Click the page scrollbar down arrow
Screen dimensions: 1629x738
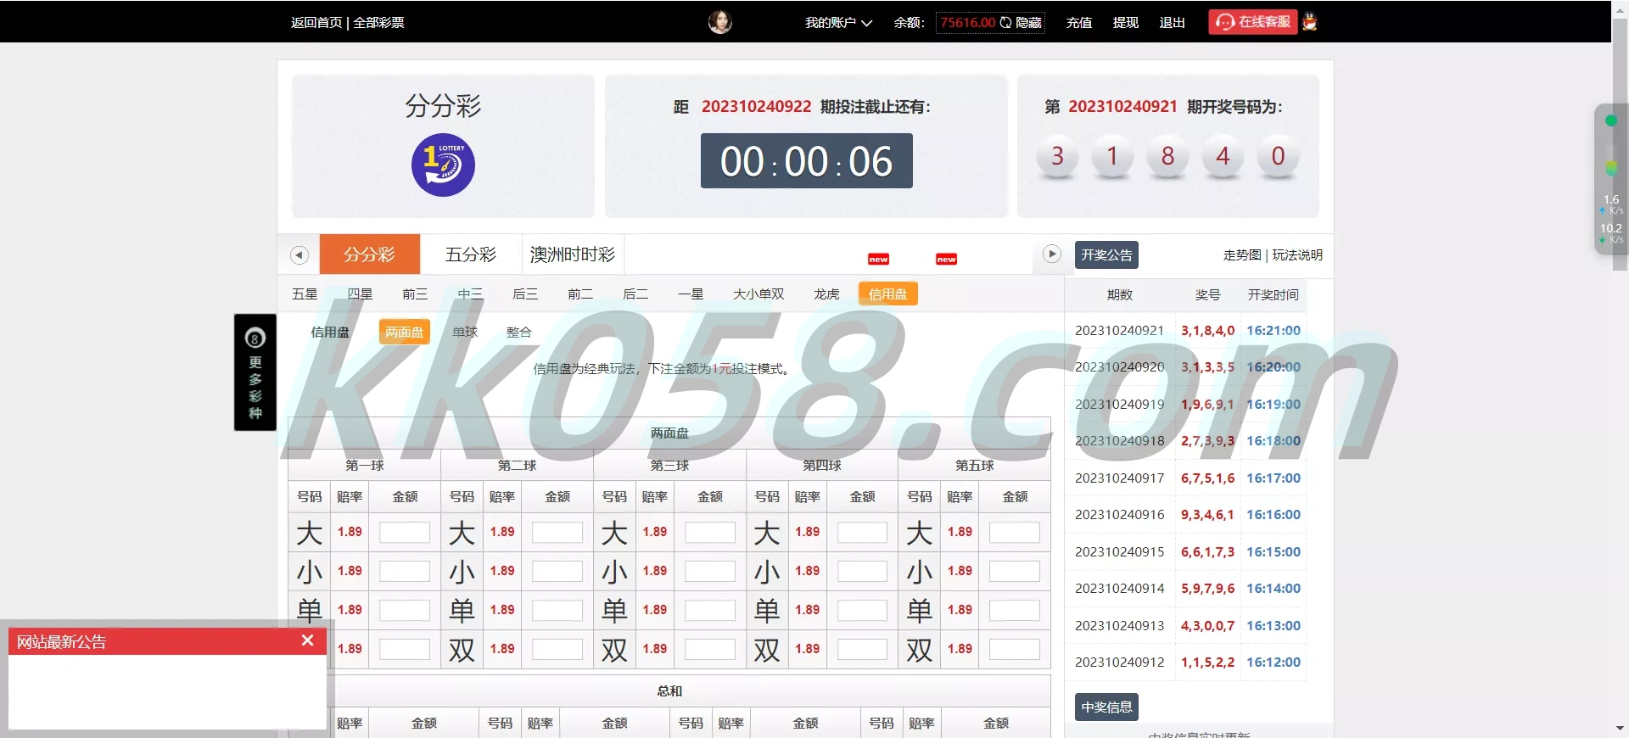(1620, 728)
